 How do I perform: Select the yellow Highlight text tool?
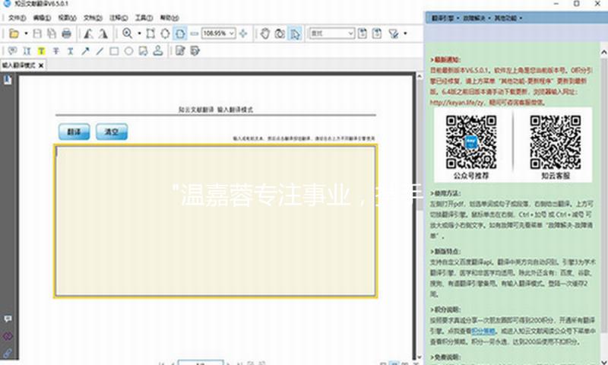[42, 51]
